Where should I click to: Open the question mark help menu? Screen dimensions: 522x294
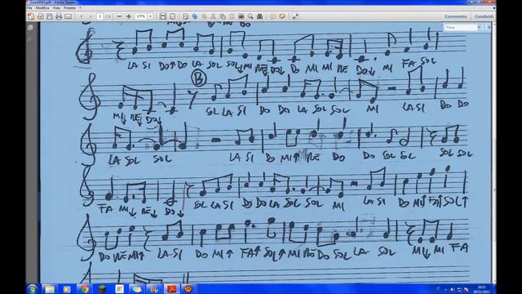80,7
